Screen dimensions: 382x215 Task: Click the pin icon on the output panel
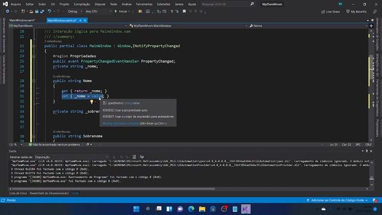click(x=366, y=151)
